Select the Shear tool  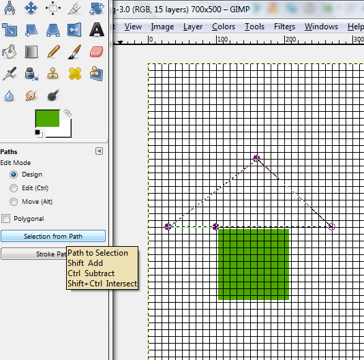click(31, 30)
